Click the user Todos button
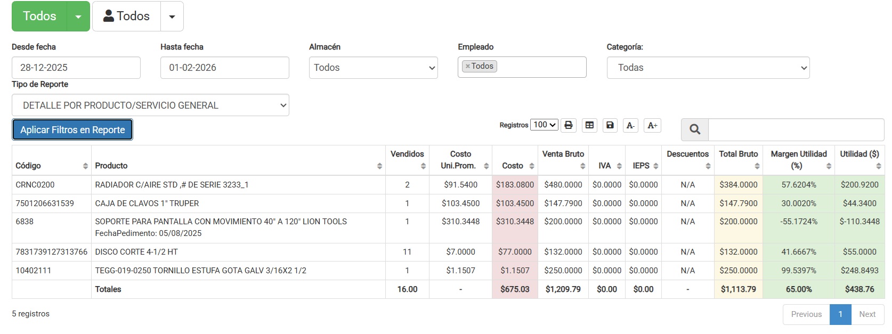Screen dimensions: 892x334 pos(126,17)
